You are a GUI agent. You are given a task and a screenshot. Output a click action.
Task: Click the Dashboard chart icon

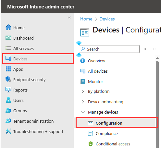point(8,38)
